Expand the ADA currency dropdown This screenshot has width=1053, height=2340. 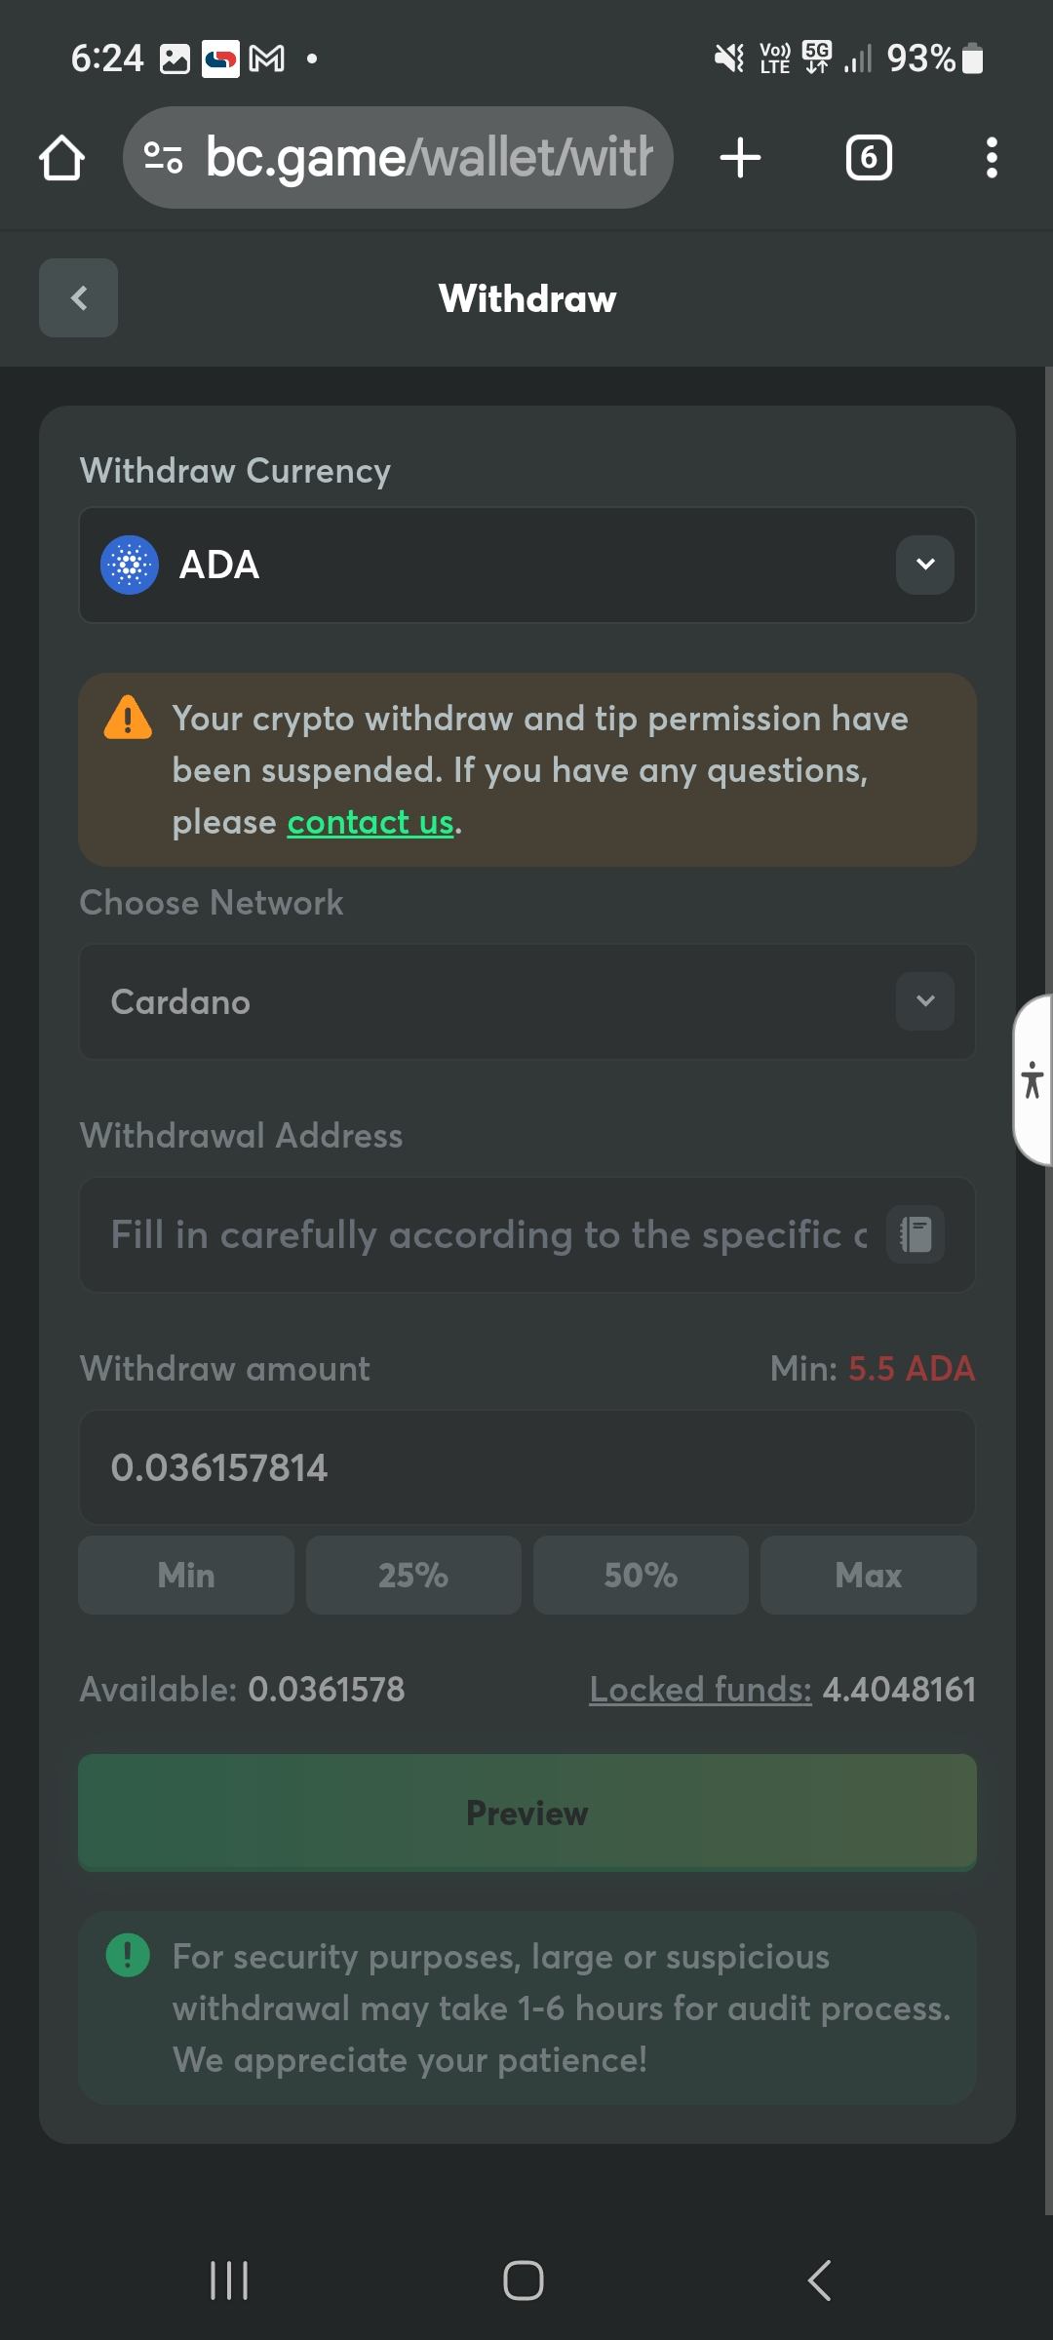[x=925, y=565]
